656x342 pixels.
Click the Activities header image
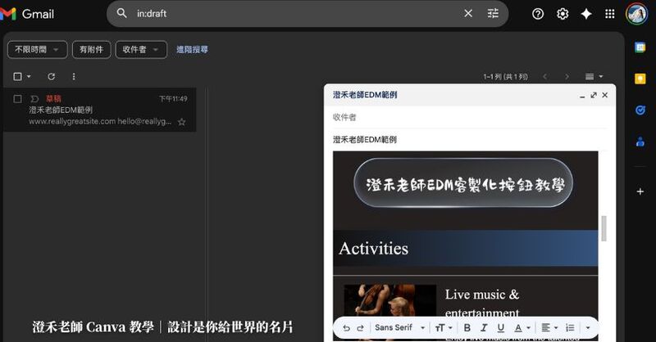click(x=466, y=248)
